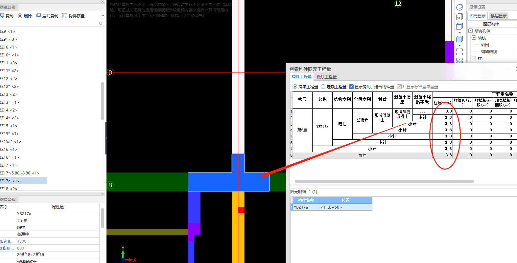Click the 楼层 column header in quantity table
The width and height of the screenshot is (517, 263).
pyautogui.click(x=302, y=99)
